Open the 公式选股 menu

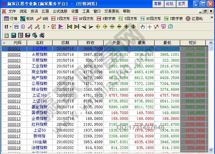click(60, 11)
